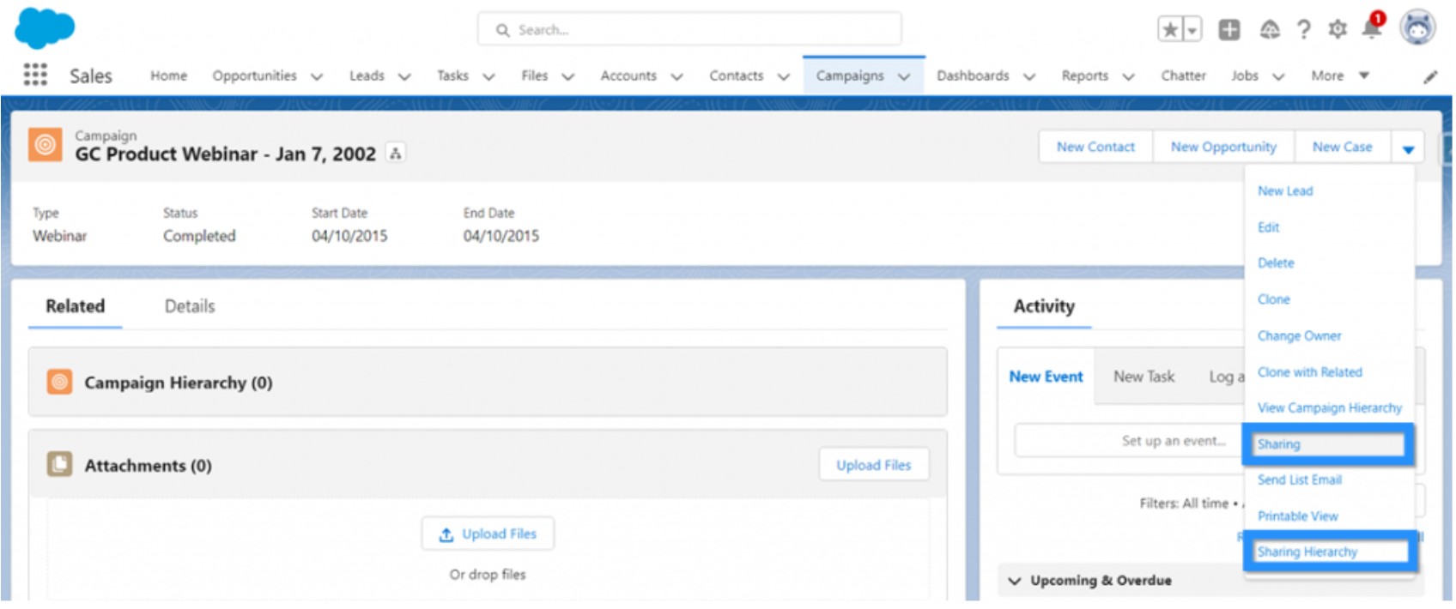Click the New Contact button
Screen dimensions: 1456x609
[1095, 147]
